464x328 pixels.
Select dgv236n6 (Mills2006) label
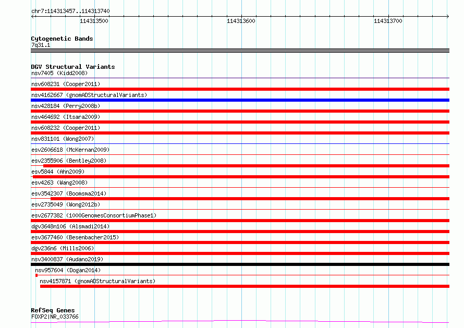point(63,248)
